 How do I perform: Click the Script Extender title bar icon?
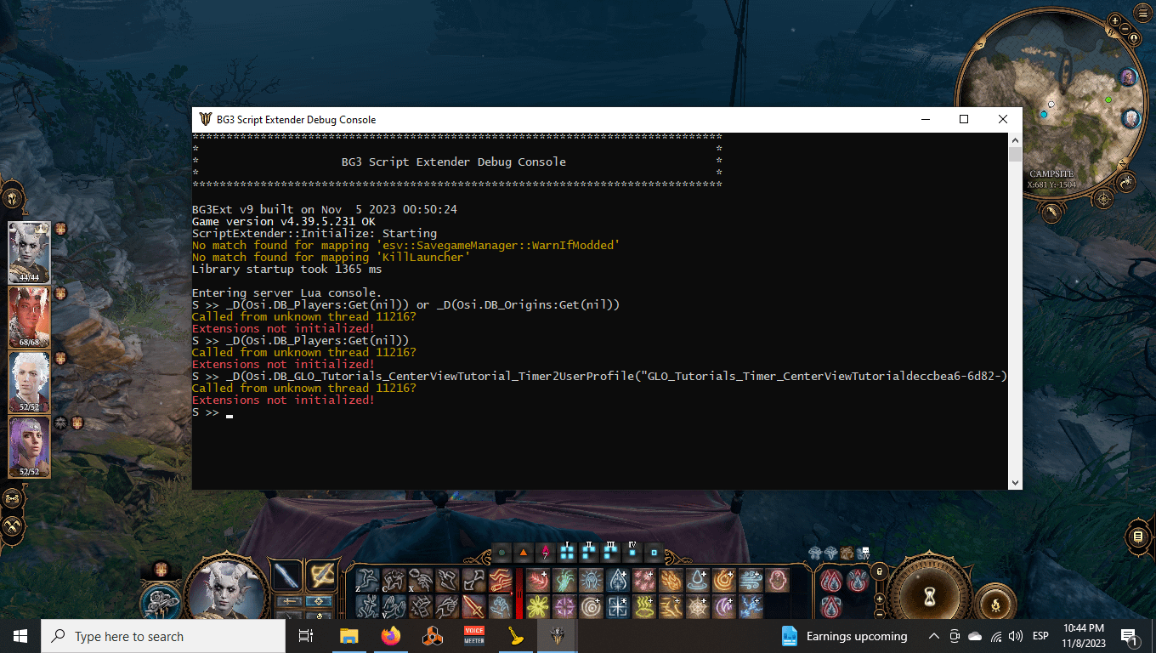click(x=205, y=119)
